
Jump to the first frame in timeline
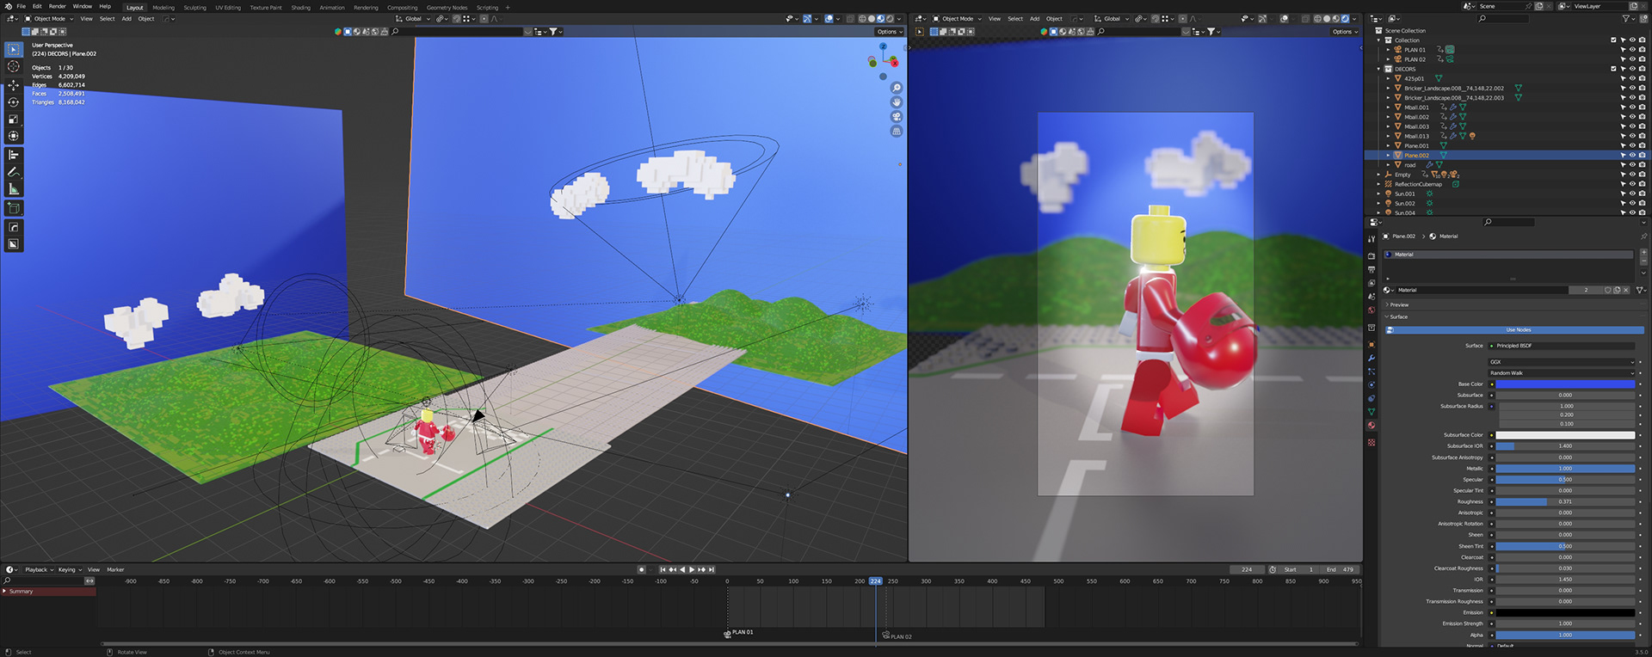coord(663,569)
